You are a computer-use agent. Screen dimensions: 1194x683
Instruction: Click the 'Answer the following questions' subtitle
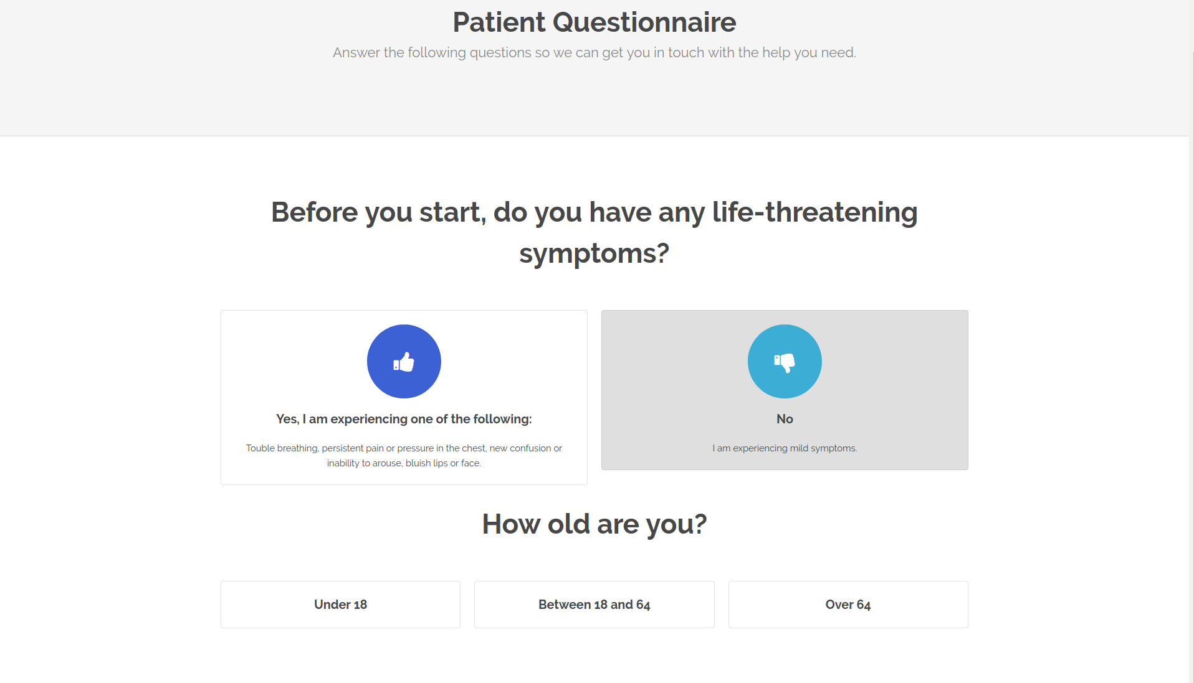point(595,52)
